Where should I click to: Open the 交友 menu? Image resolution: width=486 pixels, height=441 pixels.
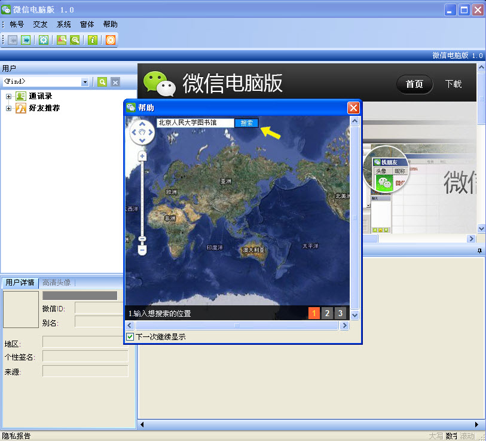tap(40, 24)
